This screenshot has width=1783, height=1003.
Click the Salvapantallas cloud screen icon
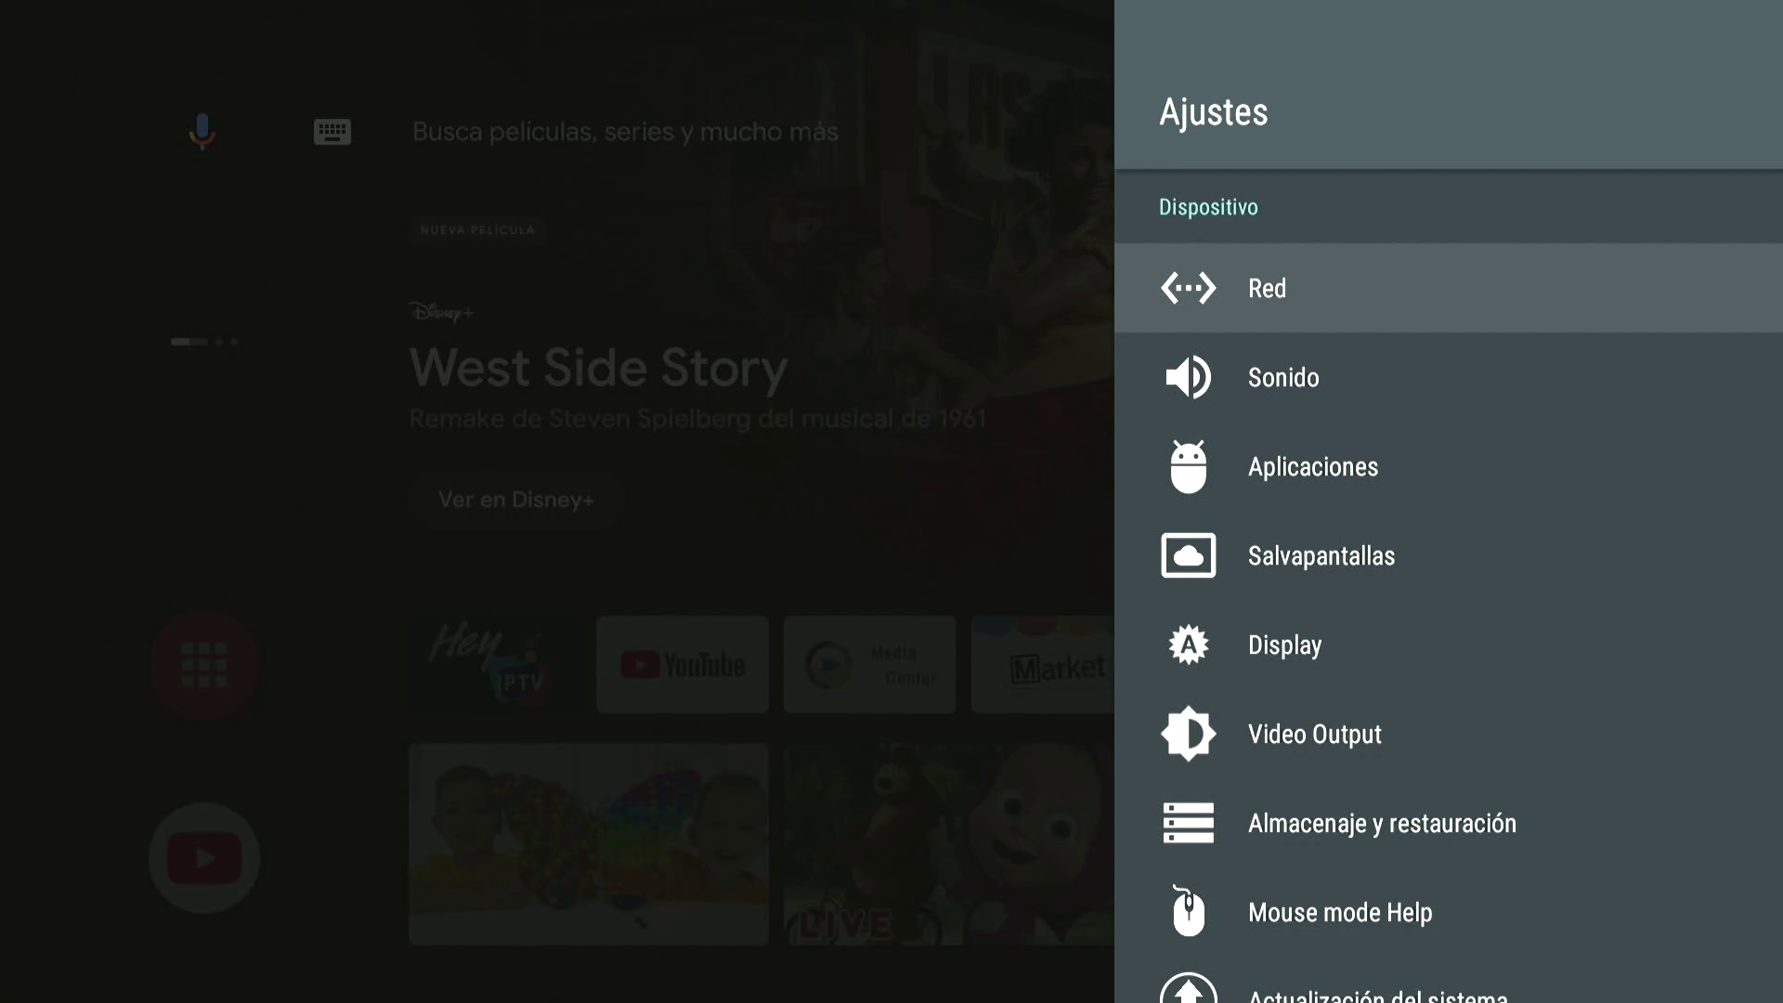(1188, 555)
